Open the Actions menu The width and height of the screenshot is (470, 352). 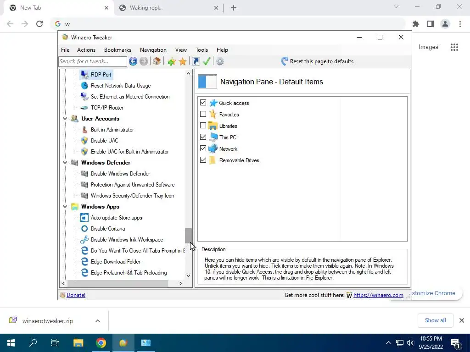point(86,50)
